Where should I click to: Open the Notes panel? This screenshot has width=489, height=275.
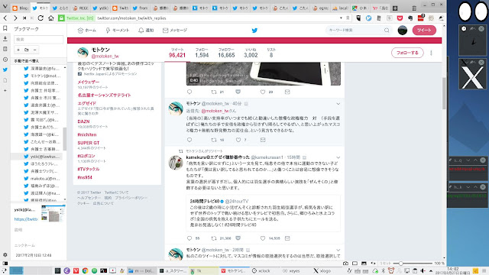point(5,49)
